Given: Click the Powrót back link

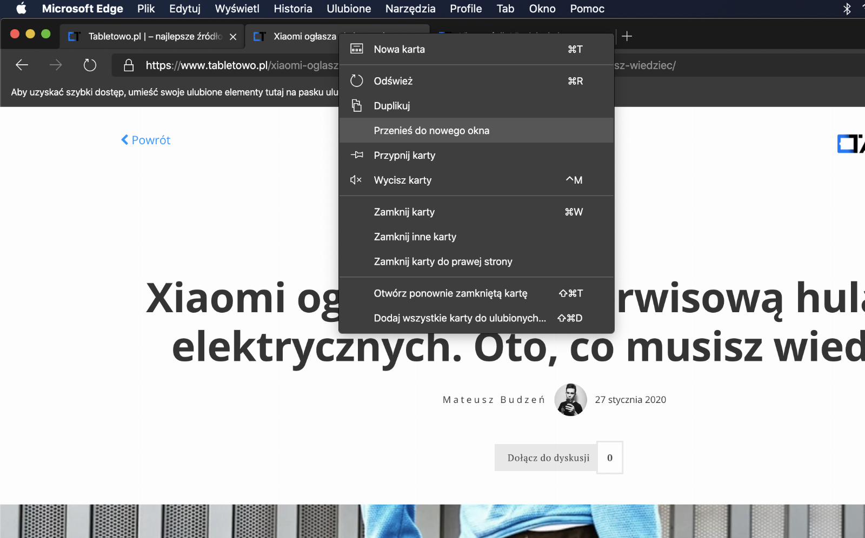Looking at the screenshot, I should coord(146,140).
